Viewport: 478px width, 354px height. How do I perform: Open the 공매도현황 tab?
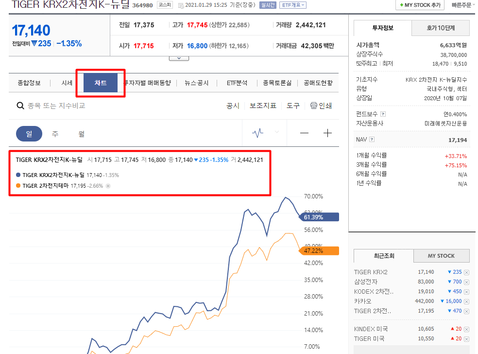click(318, 83)
